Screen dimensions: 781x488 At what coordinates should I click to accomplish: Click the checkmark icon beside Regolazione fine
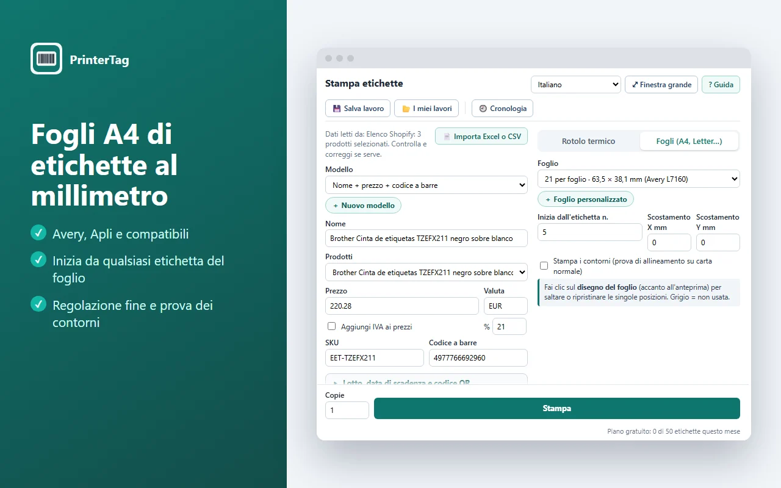[x=38, y=304]
